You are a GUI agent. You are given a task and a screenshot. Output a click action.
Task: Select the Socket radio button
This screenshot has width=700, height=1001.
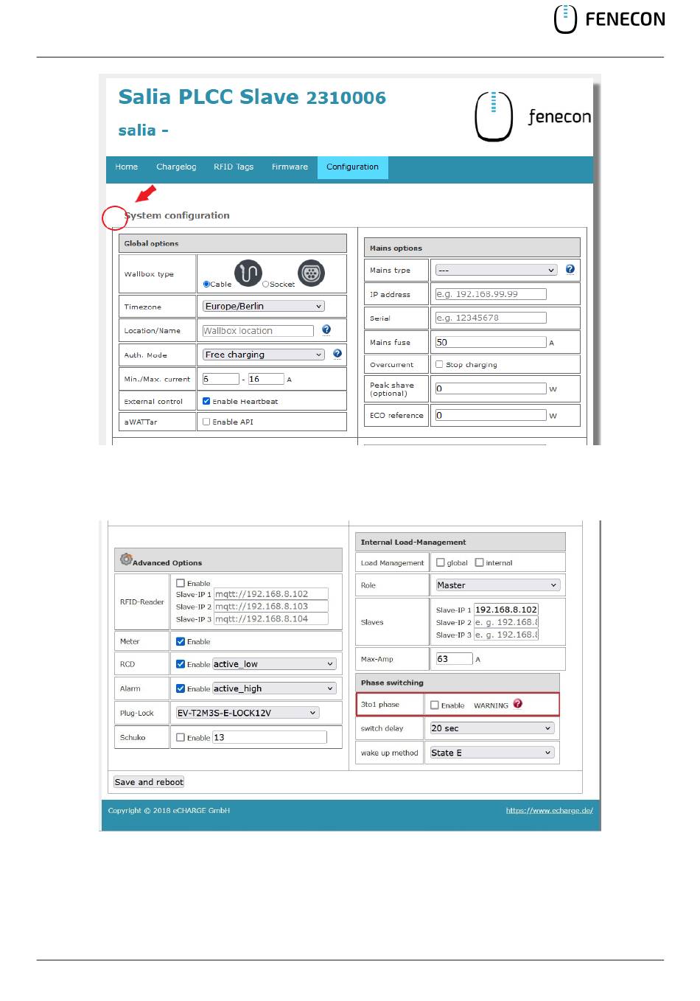(266, 284)
